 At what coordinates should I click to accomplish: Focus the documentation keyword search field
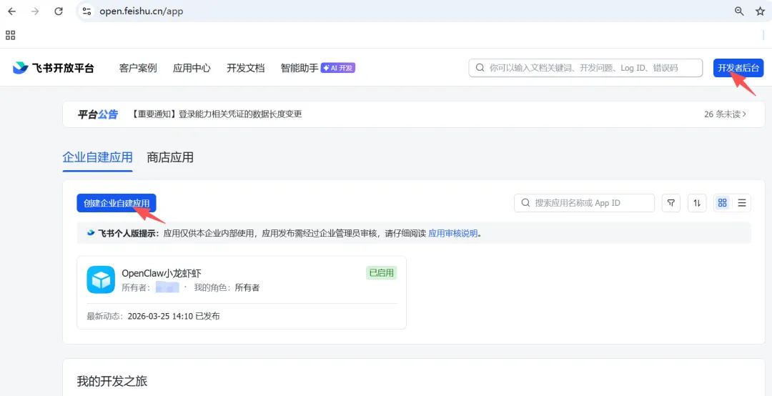click(585, 68)
